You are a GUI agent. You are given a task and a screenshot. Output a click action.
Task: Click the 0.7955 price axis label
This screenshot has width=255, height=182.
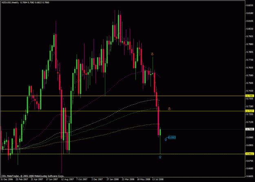pyautogui.click(x=250, y=37)
